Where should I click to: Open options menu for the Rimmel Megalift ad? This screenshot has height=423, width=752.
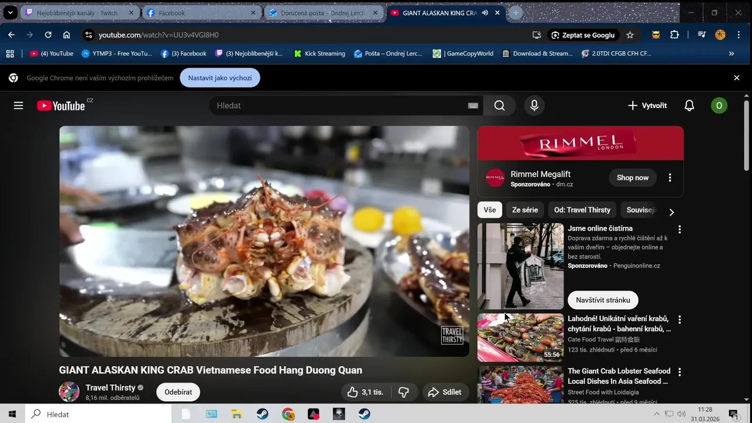[x=670, y=178]
